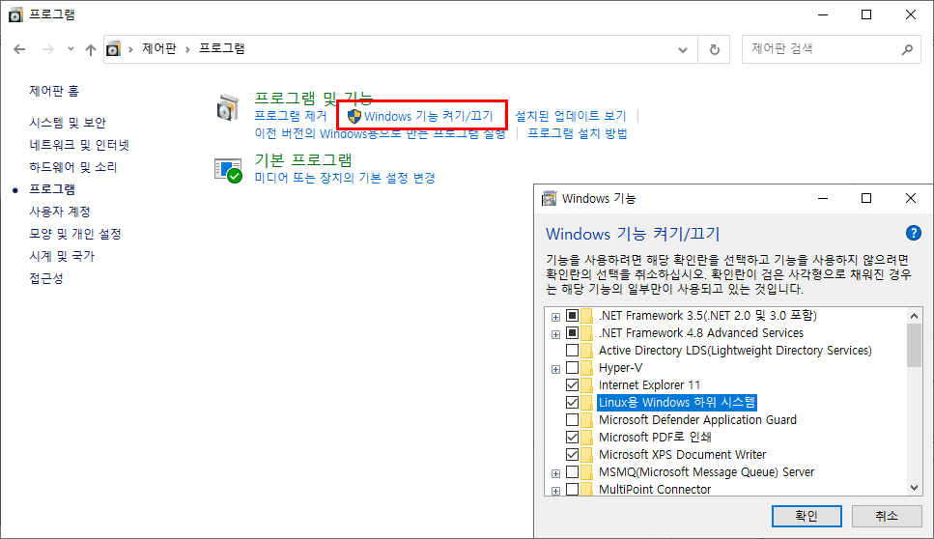
Task: Uncheck Microsoft XPS Document Writer
Action: click(572, 454)
